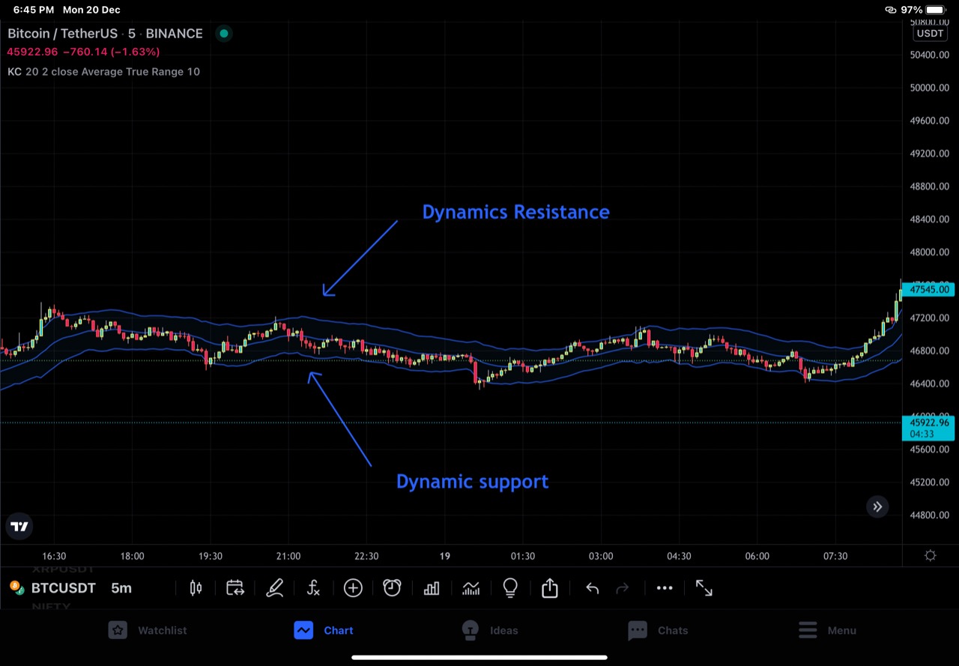959x666 pixels.
Task: Tap the 03:00 time axis label
Action: 601,556
